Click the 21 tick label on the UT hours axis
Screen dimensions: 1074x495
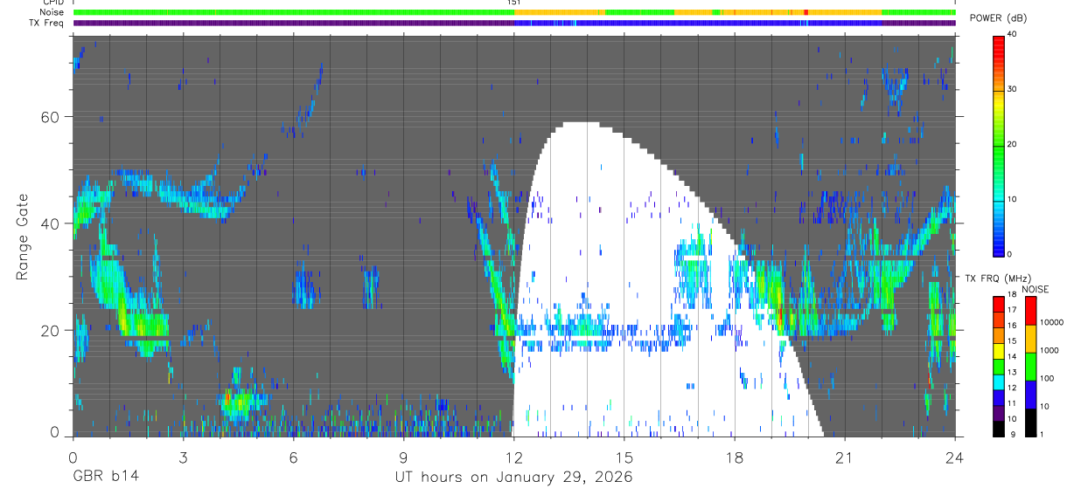844,457
